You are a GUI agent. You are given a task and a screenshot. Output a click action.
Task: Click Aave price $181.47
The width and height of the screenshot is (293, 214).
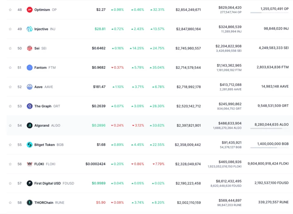pyautogui.click(x=99, y=87)
